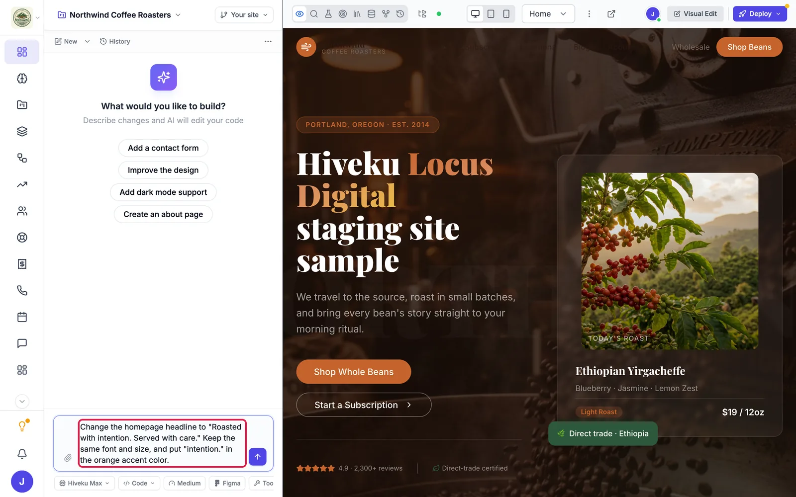Open the chat panel three-dot menu

(x=268, y=41)
